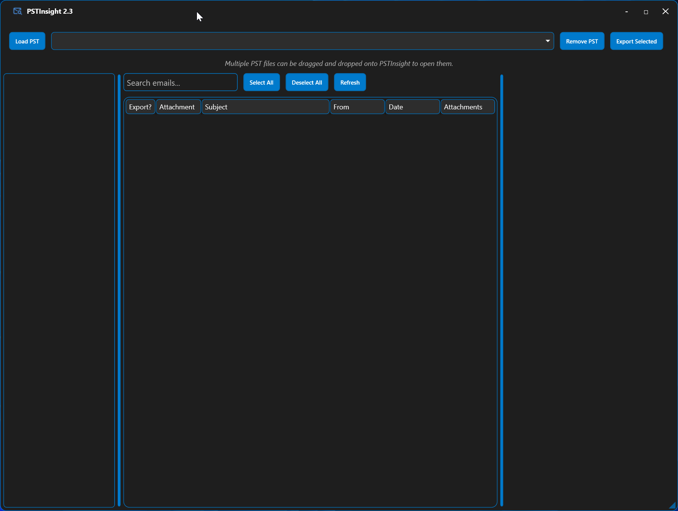Focus the Search emails input field
Screen dimensions: 678x511
point(181,83)
